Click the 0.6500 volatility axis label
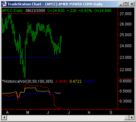 pos(126,81)
